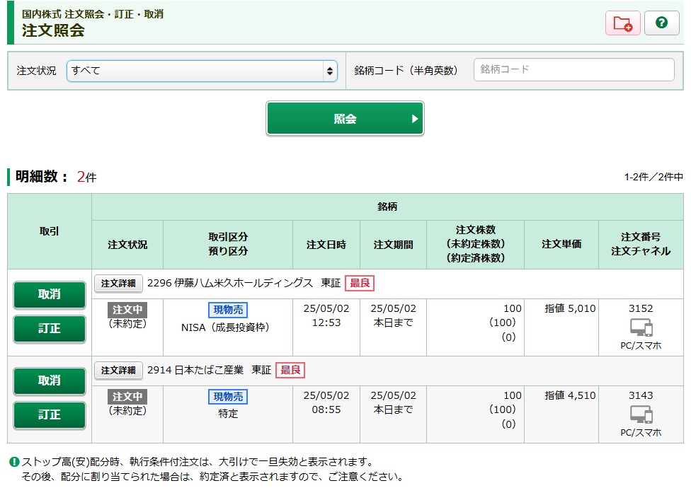The height and width of the screenshot is (488, 691).
Task: Click the 注文中 status badge for order 3152
Action: (127, 310)
